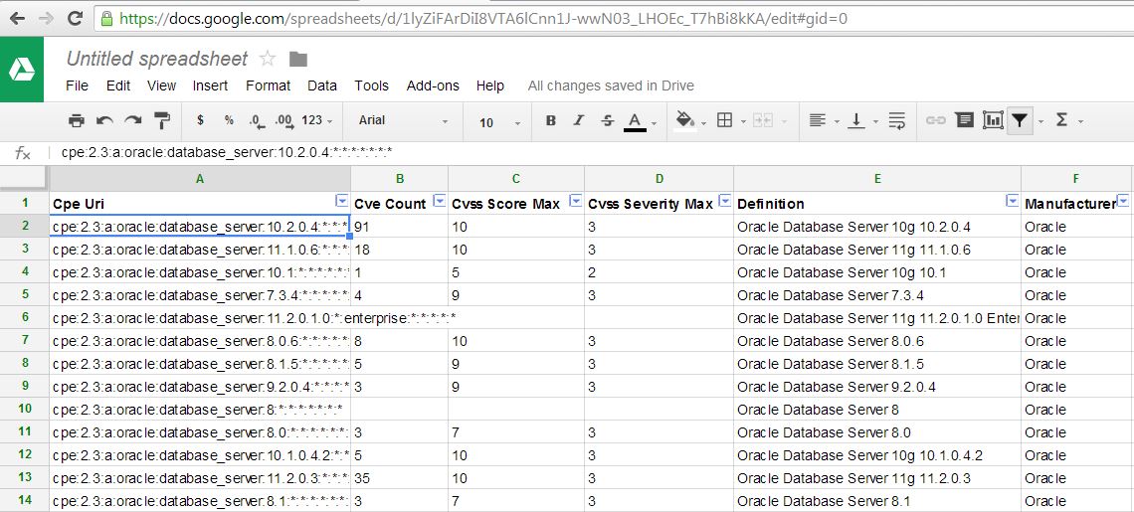The image size is (1134, 512).
Task: Undo the last action
Action: pos(105,120)
